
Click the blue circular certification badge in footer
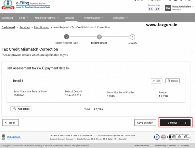[x=157, y=137]
